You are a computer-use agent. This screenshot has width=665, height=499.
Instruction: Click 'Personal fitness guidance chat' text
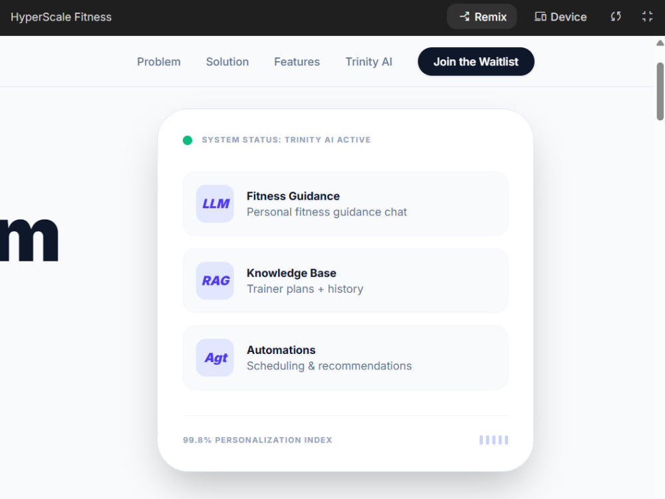[327, 212]
